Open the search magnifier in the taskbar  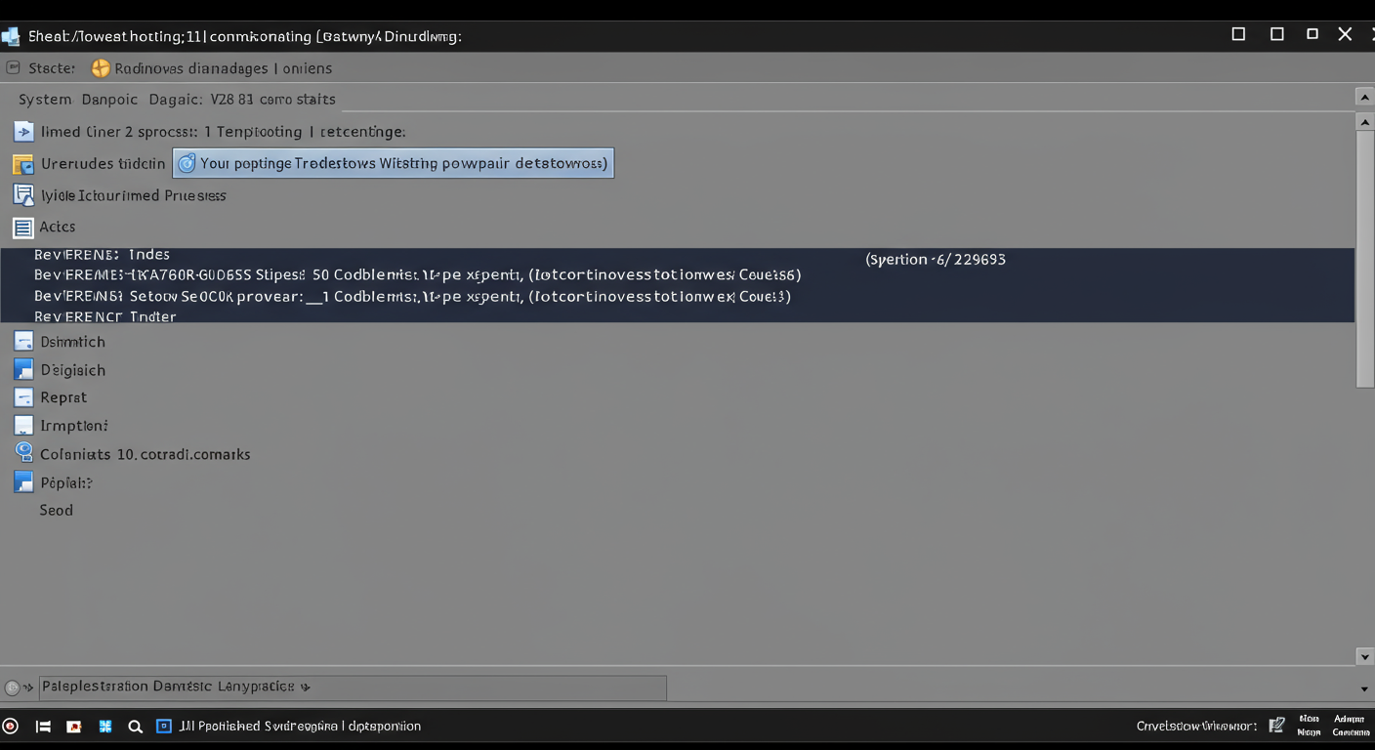pos(136,727)
